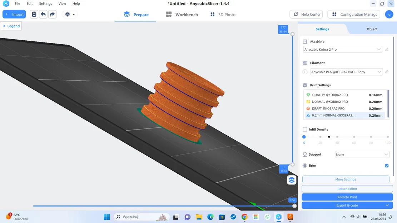Open Microsoft Edge from taskbar
Screen dimensions: 397x223
point(210,217)
